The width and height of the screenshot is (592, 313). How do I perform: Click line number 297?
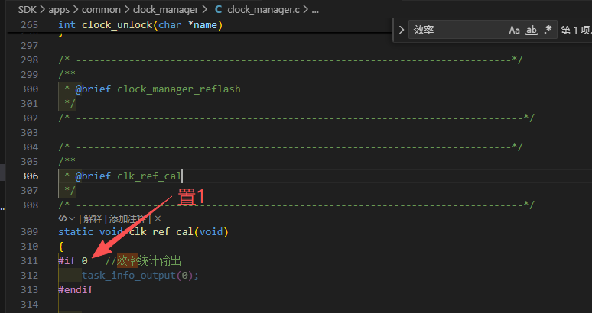(30, 46)
